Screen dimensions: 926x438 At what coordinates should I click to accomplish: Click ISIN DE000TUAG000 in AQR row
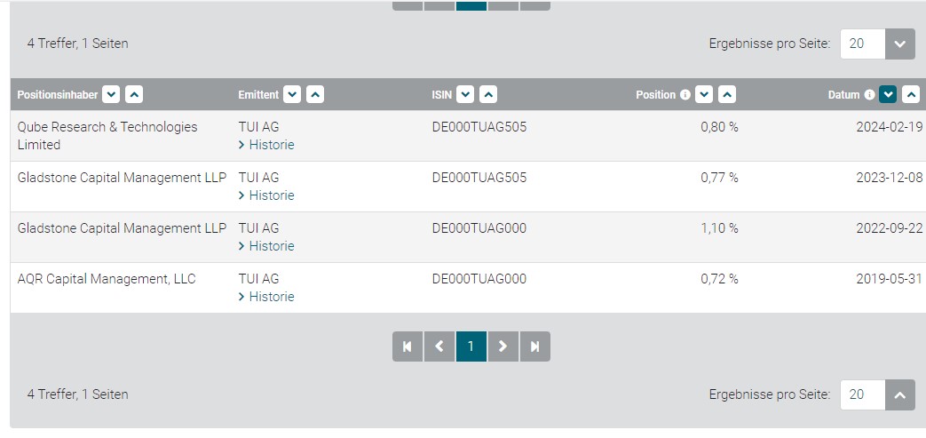(x=479, y=279)
